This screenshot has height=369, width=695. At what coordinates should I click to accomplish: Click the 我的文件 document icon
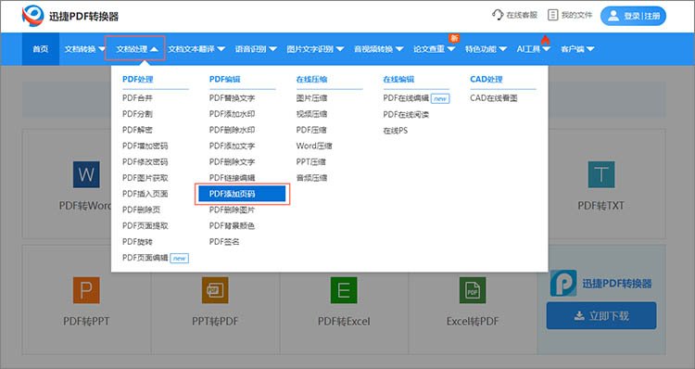[x=552, y=15]
